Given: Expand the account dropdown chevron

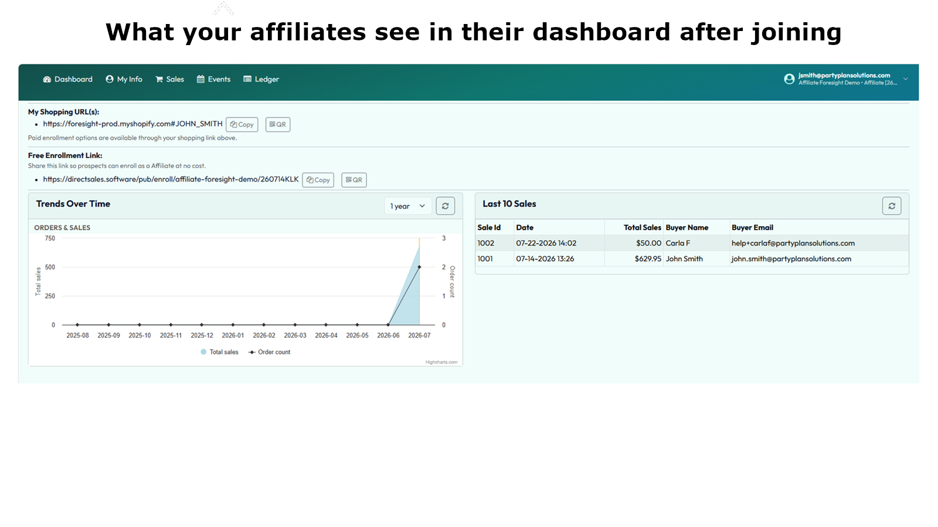Looking at the screenshot, I should 905,79.
